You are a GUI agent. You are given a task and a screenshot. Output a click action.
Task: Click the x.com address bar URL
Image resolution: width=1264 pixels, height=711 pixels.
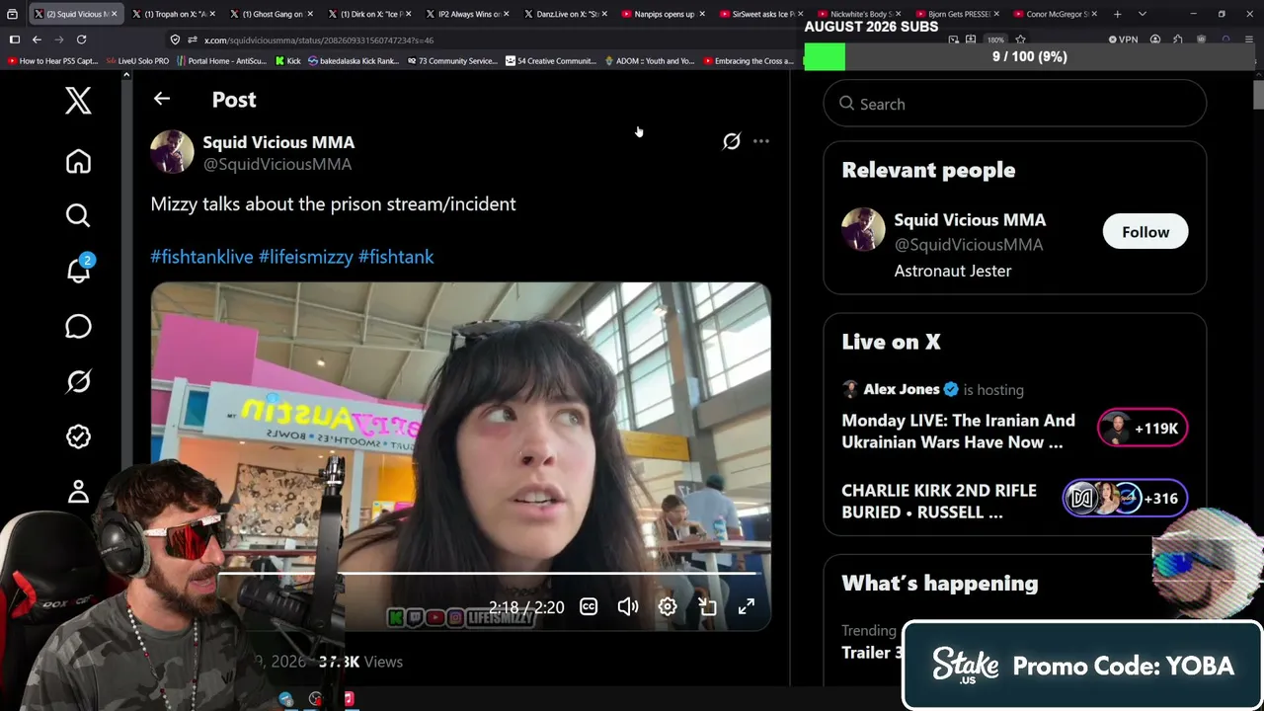pos(319,40)
